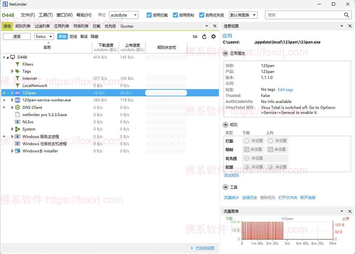Toggle the 启用优先级 checkbox
This screenshot has width=355, height=254.
[x=202, y=15]
